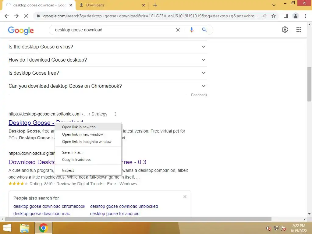
Task: Submit search with magnifier icon
Action: [204, 30]
